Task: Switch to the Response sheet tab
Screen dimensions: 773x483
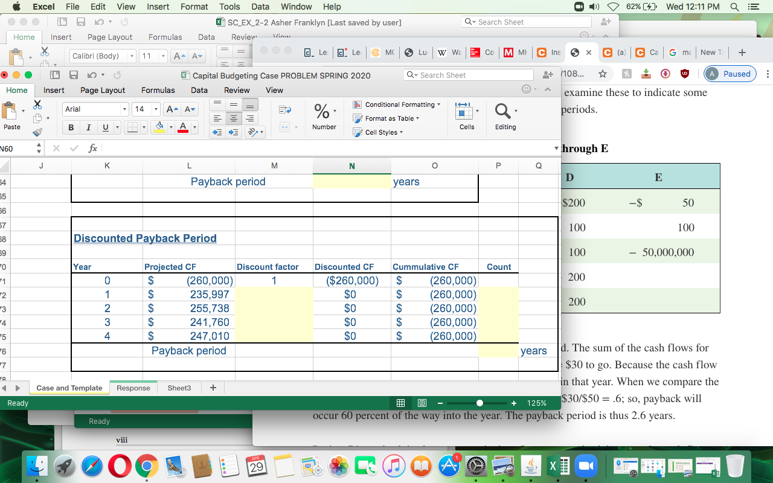Action: tap(133, 388)
